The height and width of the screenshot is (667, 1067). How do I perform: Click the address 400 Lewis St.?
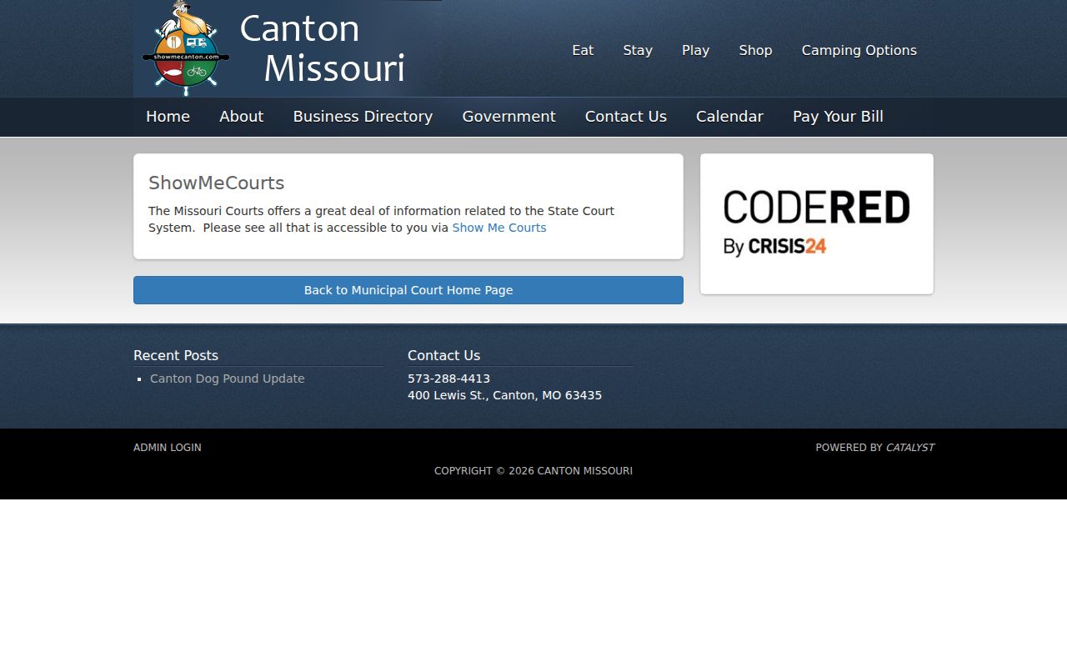click(504, 395)
